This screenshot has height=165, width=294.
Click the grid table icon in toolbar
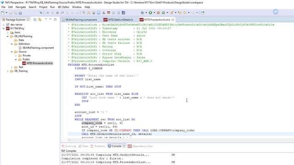click(124, 13)
